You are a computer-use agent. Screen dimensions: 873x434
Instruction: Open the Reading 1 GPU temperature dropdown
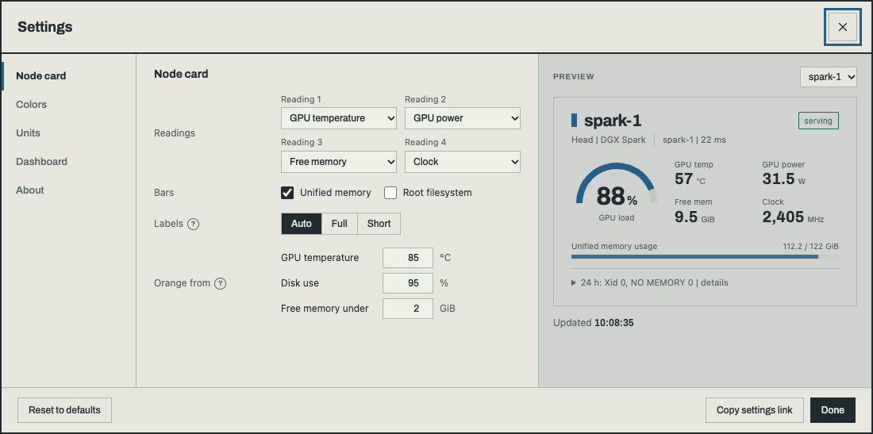tap(339, 118)
